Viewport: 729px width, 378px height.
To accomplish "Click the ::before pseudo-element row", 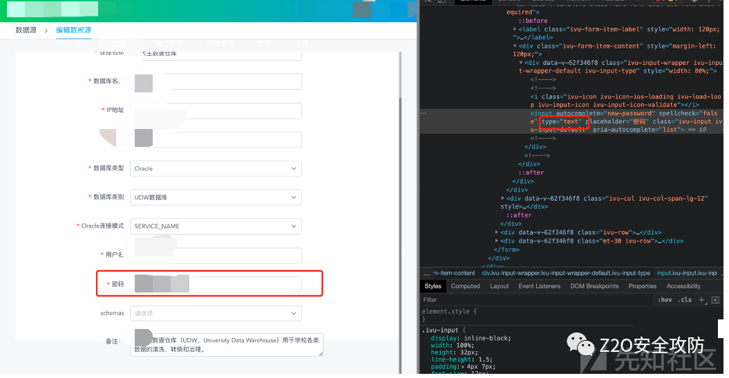I will pyautogui.click(x=533, y=21).
